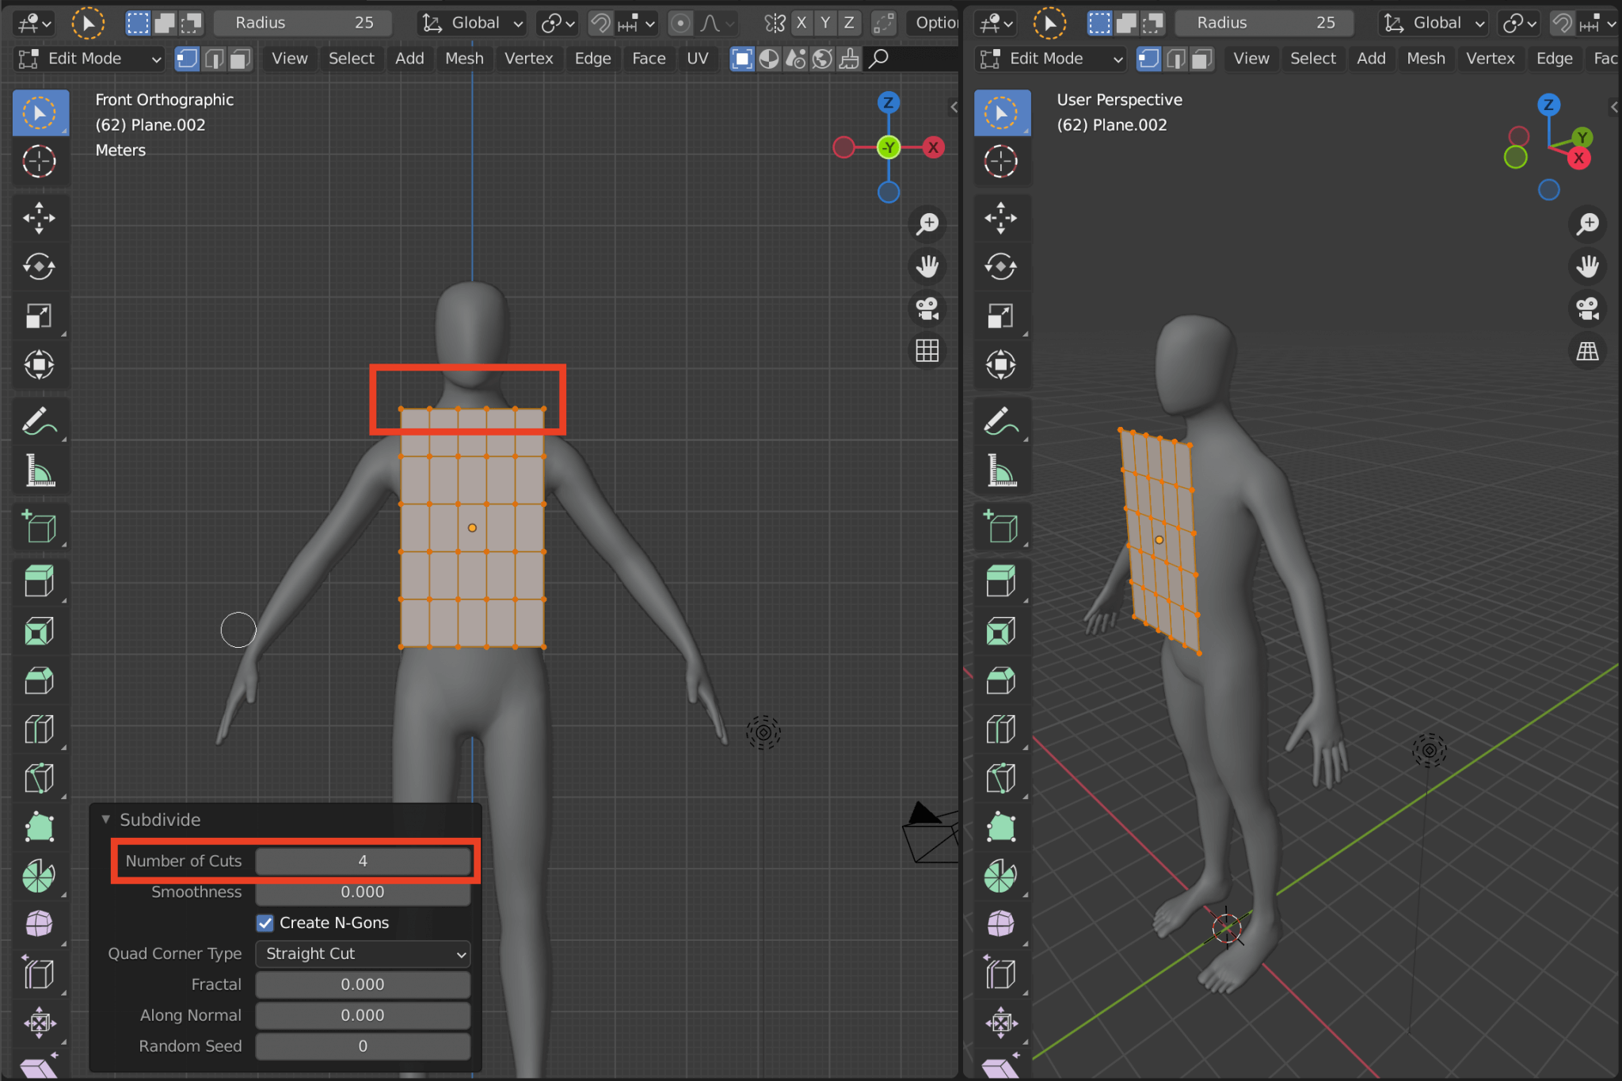Image resolution: width=1622 pixels, height=1081 pixels.
Task: Open the Edit Mode dropdown
Action: pos(87,59)
